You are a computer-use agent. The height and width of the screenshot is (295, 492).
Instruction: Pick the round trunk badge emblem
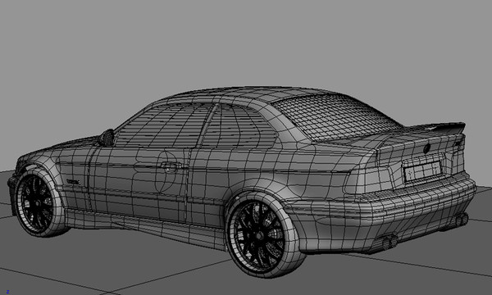426,148
